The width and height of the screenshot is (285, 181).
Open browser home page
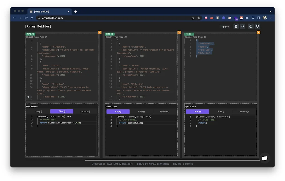pyautogui.click(x=32, y=18)
